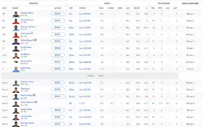
Task: Click MOVE for David Johnson
Action: point(58,21)
